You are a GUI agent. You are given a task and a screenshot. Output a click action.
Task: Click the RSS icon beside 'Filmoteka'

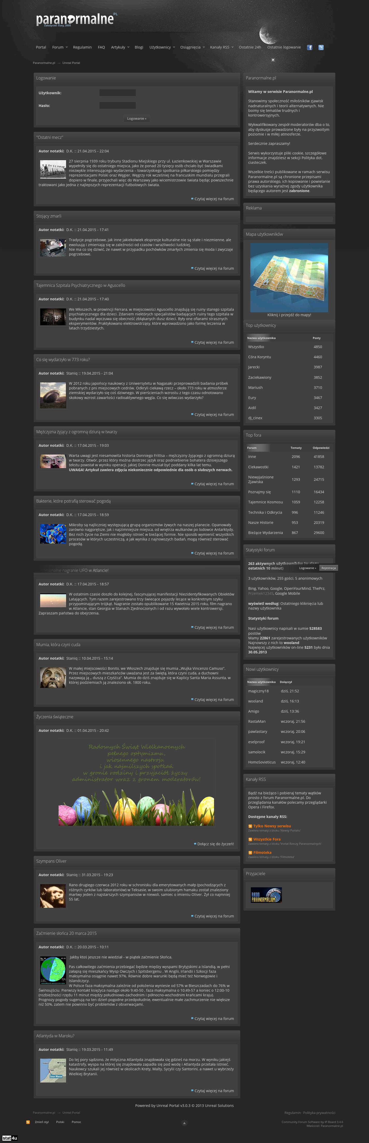coord(250,852)
